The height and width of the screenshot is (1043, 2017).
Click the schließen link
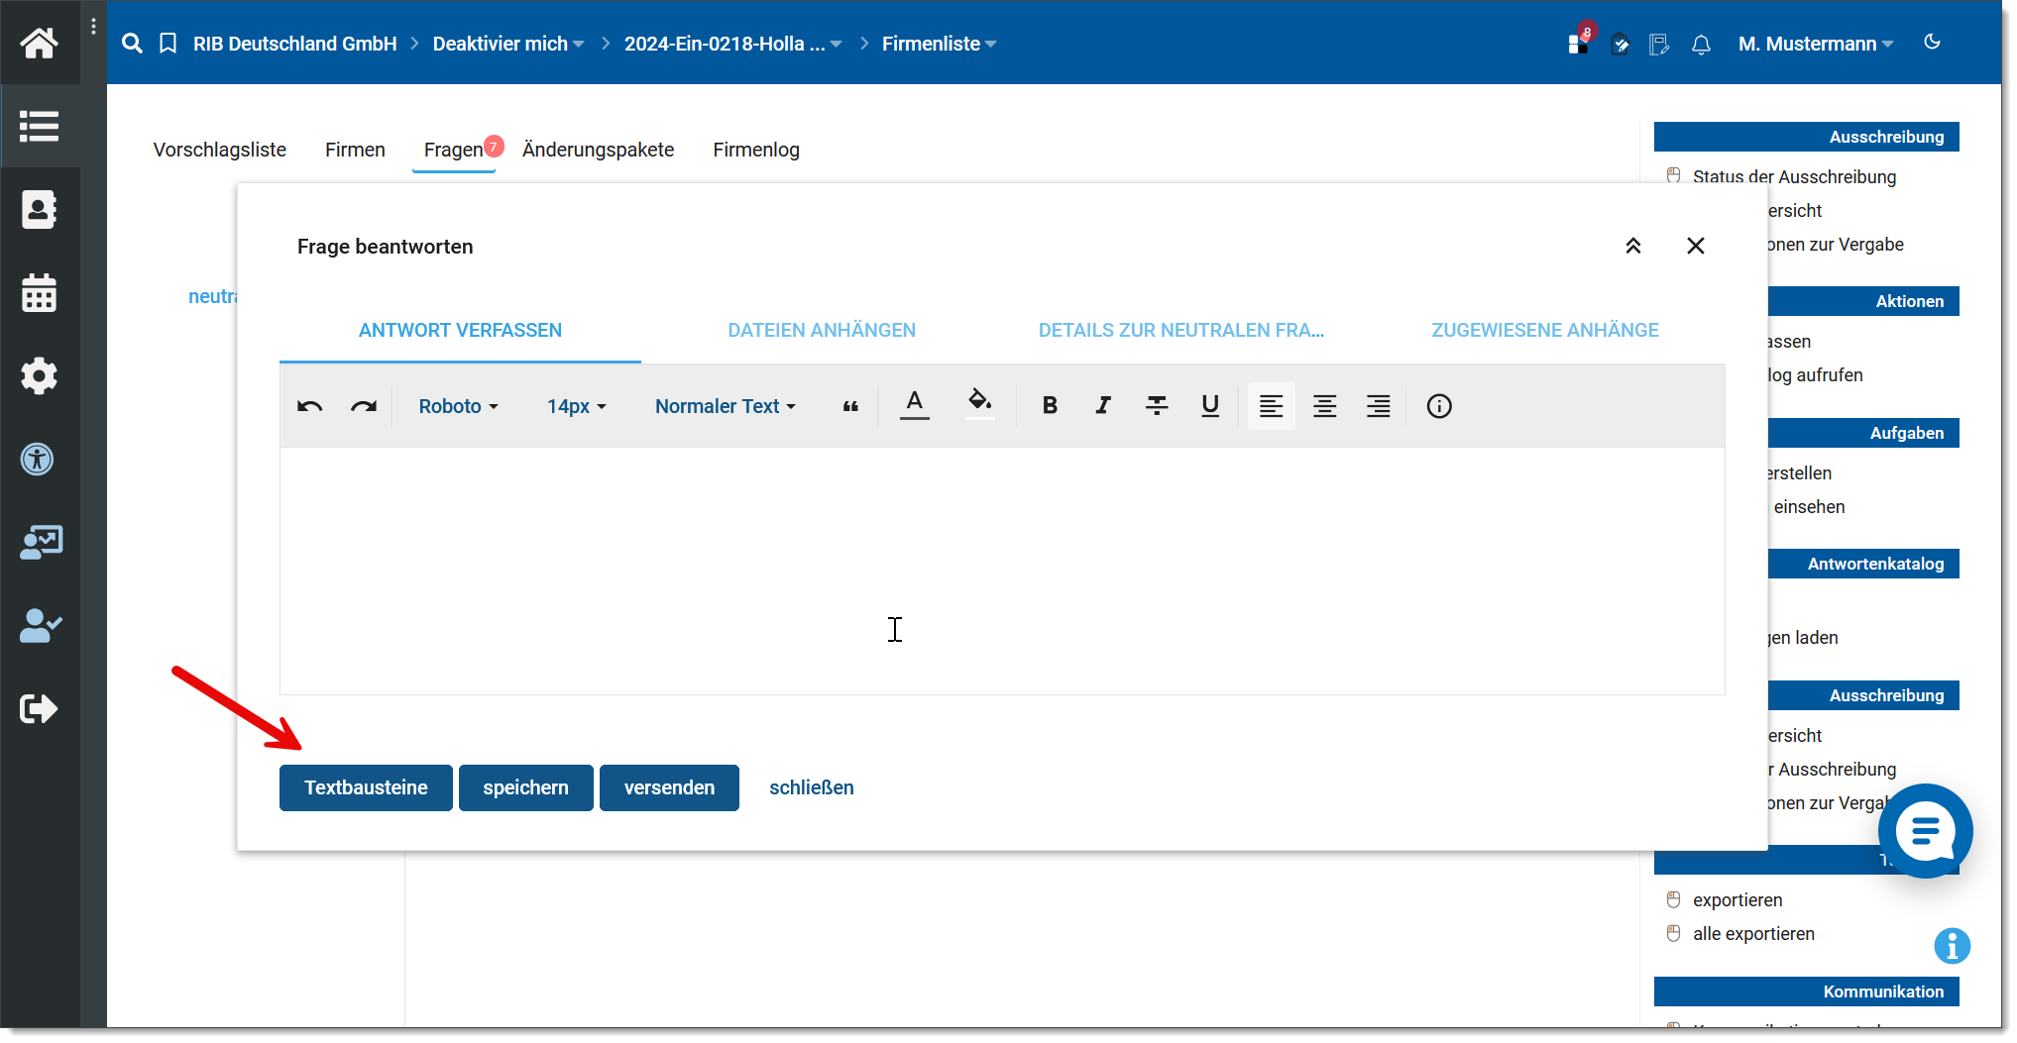[x=811, y=788]
